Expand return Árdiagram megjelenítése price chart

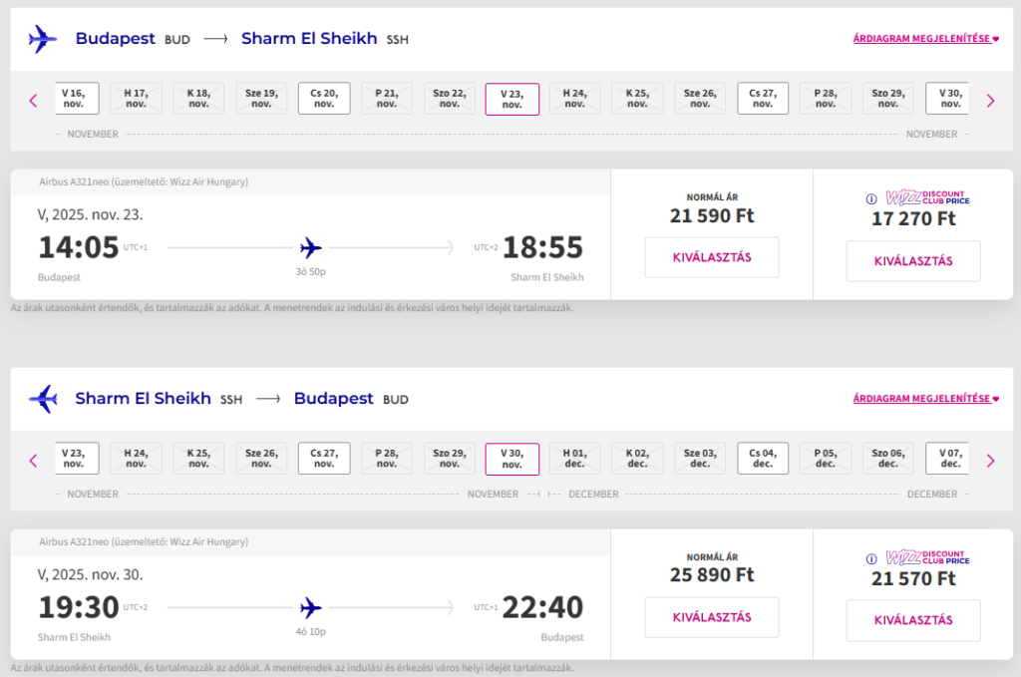[925, 399]
